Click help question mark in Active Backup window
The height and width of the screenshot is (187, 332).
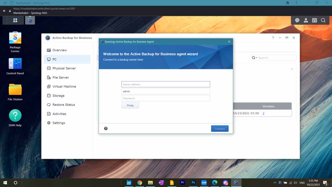point(273,38)
